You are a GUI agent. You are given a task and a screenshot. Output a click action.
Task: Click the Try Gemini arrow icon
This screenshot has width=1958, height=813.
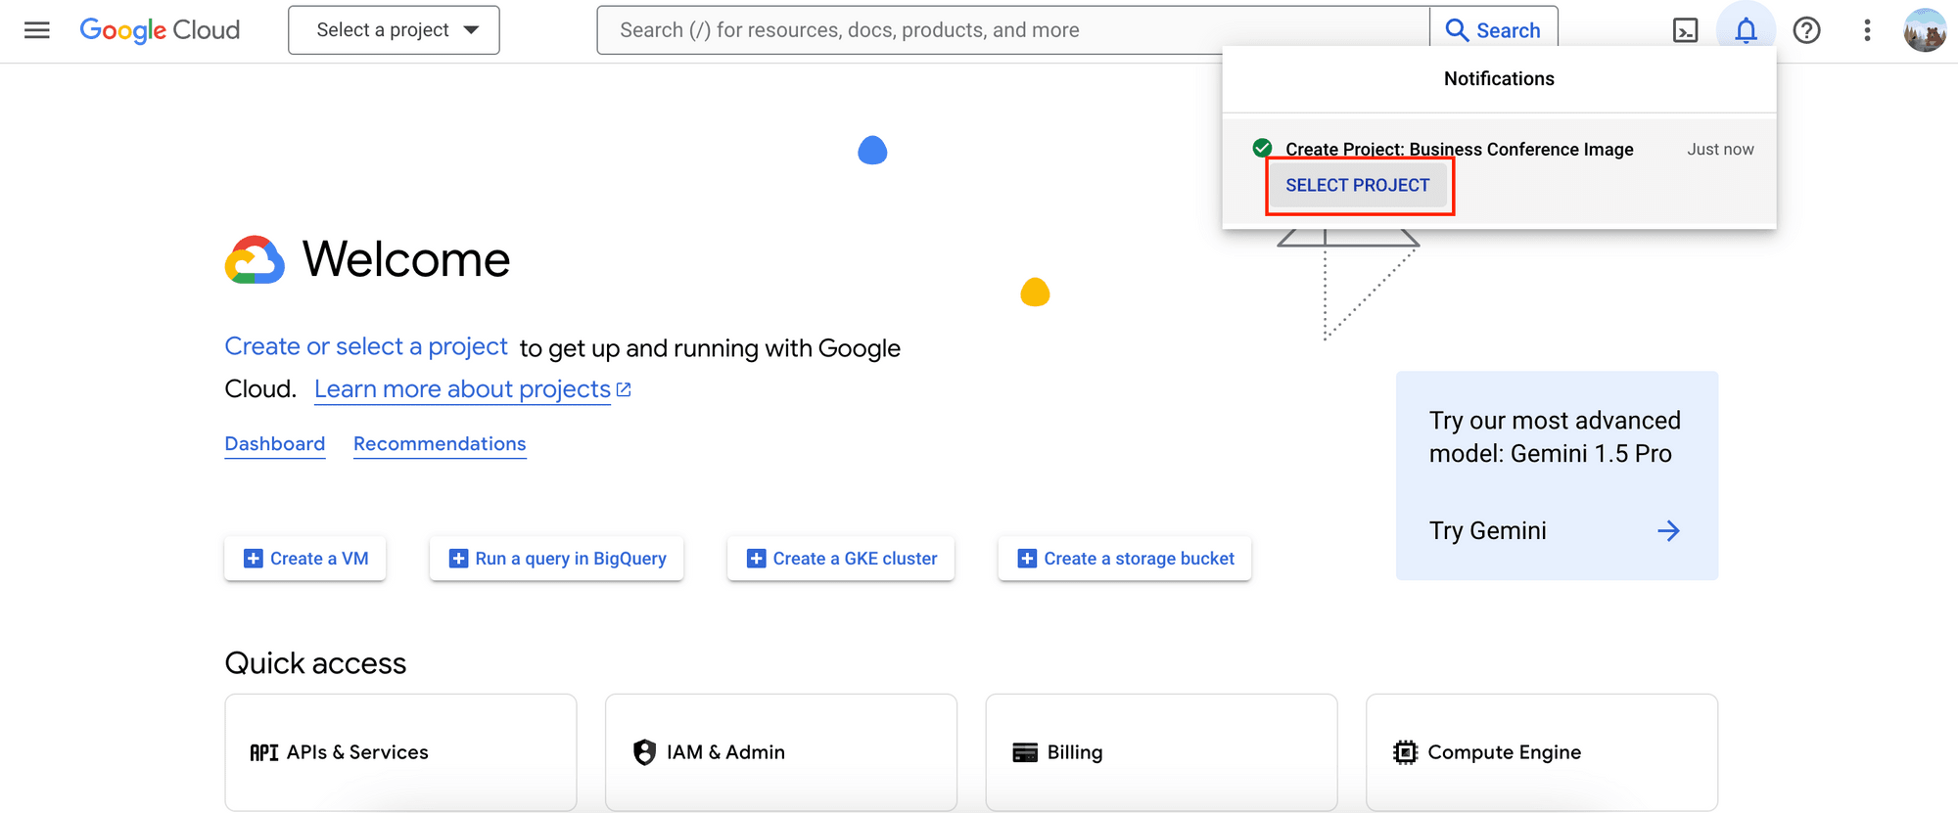point(1668,531)
